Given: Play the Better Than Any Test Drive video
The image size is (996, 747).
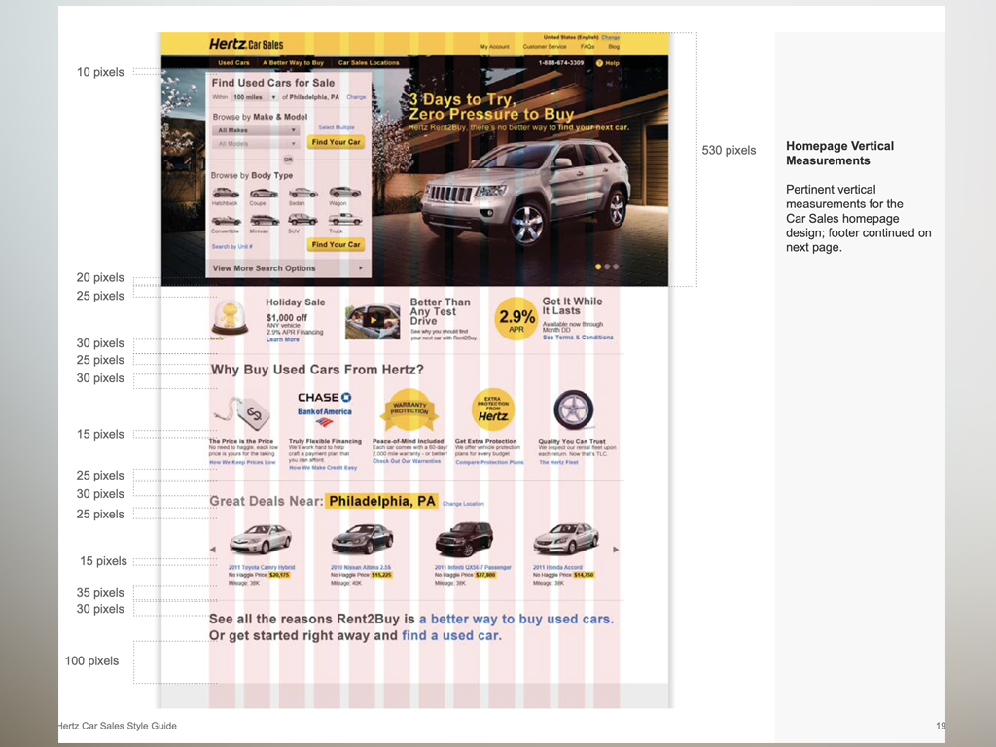Looking at the screenshot, I should click(372, 319).
